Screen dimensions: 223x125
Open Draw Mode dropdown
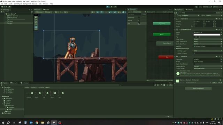click(x=208, y=39)
